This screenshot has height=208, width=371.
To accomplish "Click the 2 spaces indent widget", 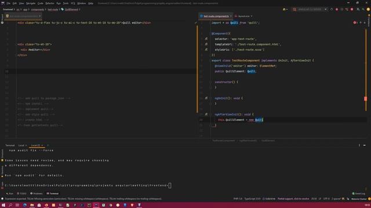I will [x=336, y=199].
